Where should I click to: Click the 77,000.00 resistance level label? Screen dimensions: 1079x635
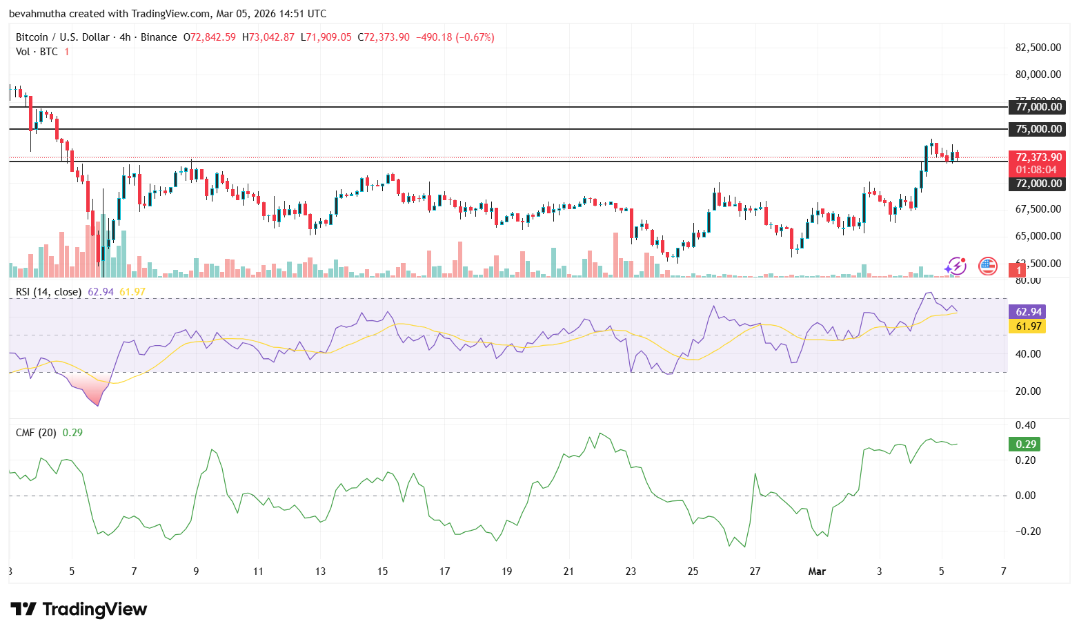(1038, 107)
